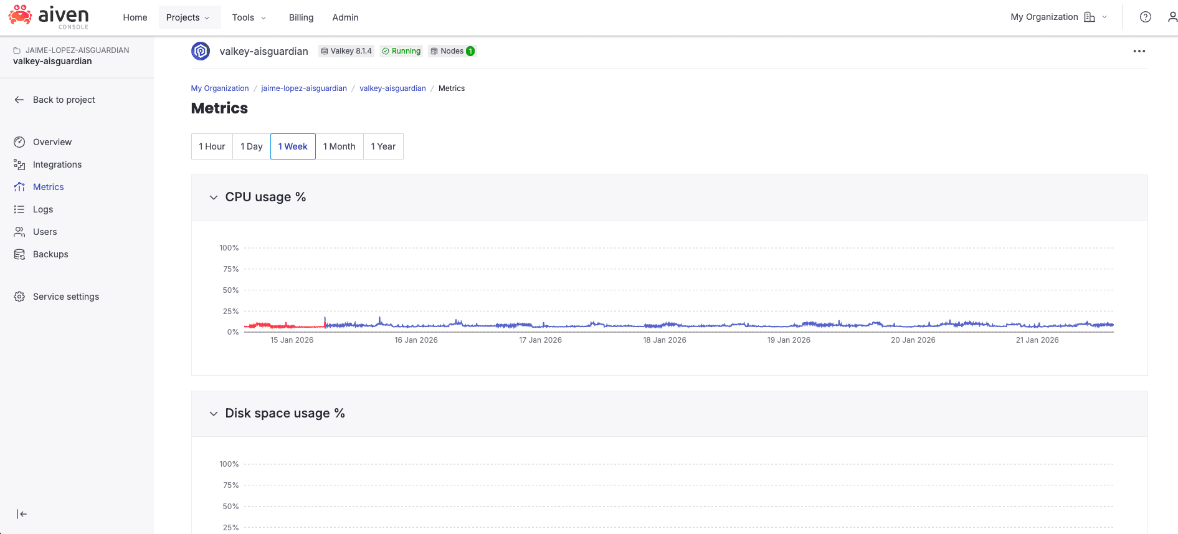Collapse the Disk space usage % section
This screenshot has height=534, width=1178.
point(214,414)
